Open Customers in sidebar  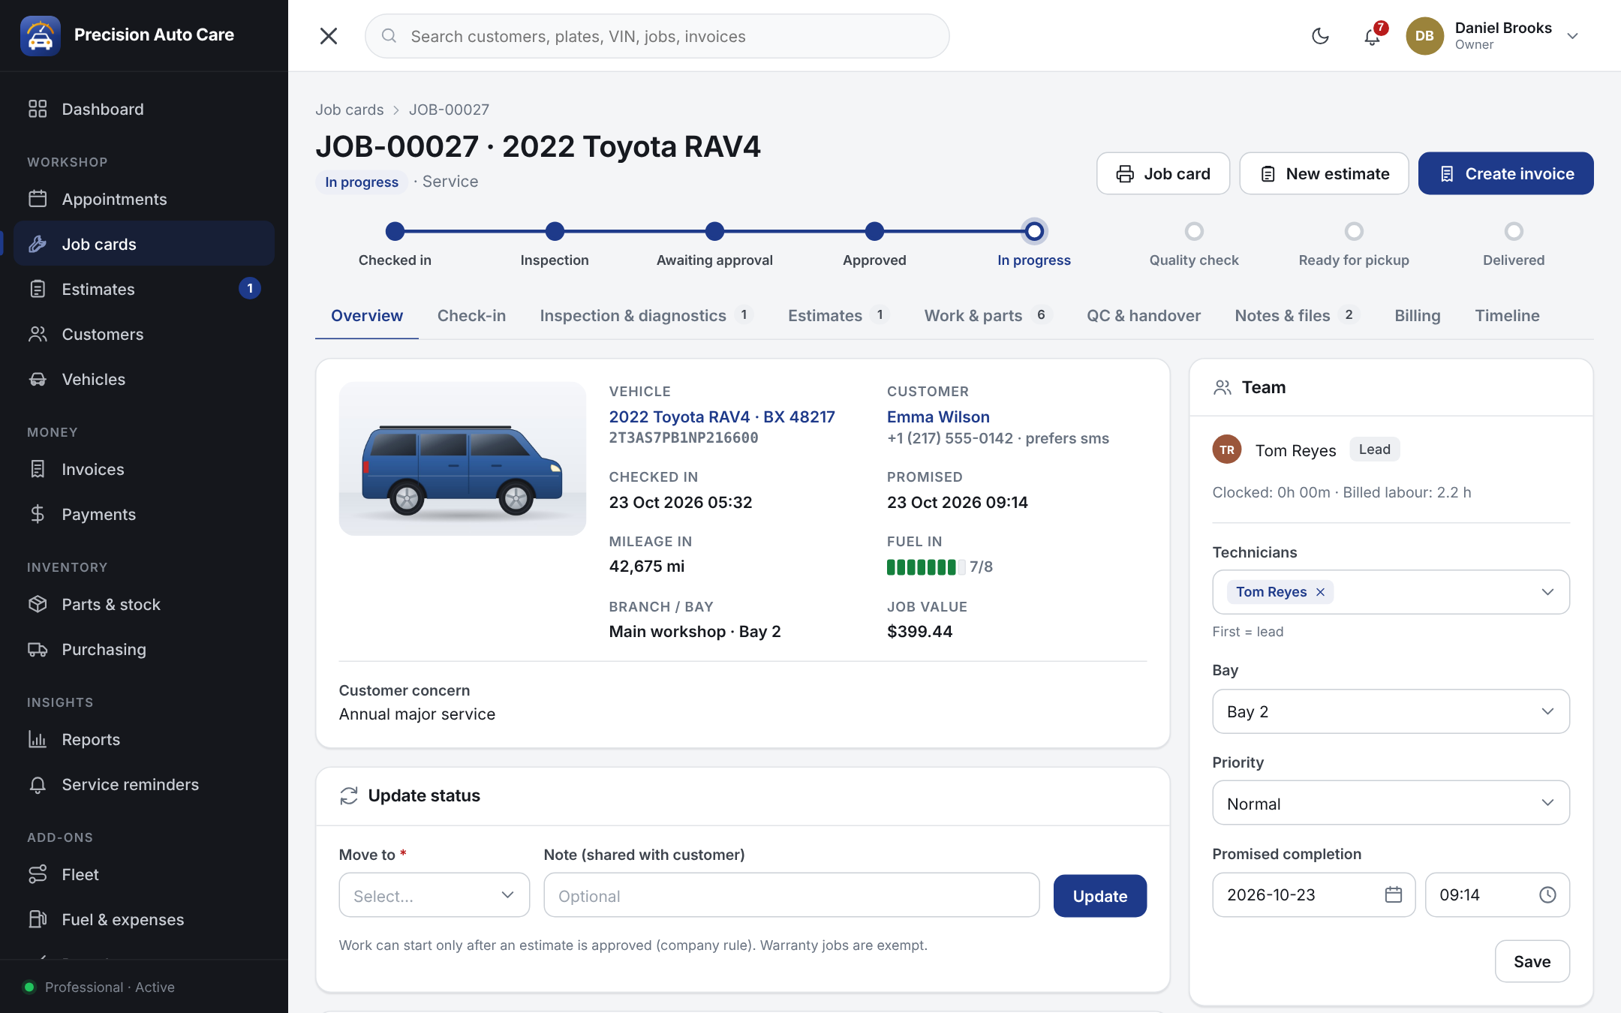[x=144, y=334]
